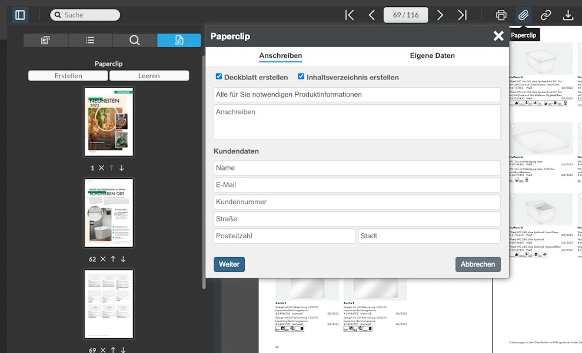Image resolution: width=582 pixels, height=353 pixels.
Task: Uncheck Inhaltsverzeichnis erstellen checkbox
Action: [301, 76]
